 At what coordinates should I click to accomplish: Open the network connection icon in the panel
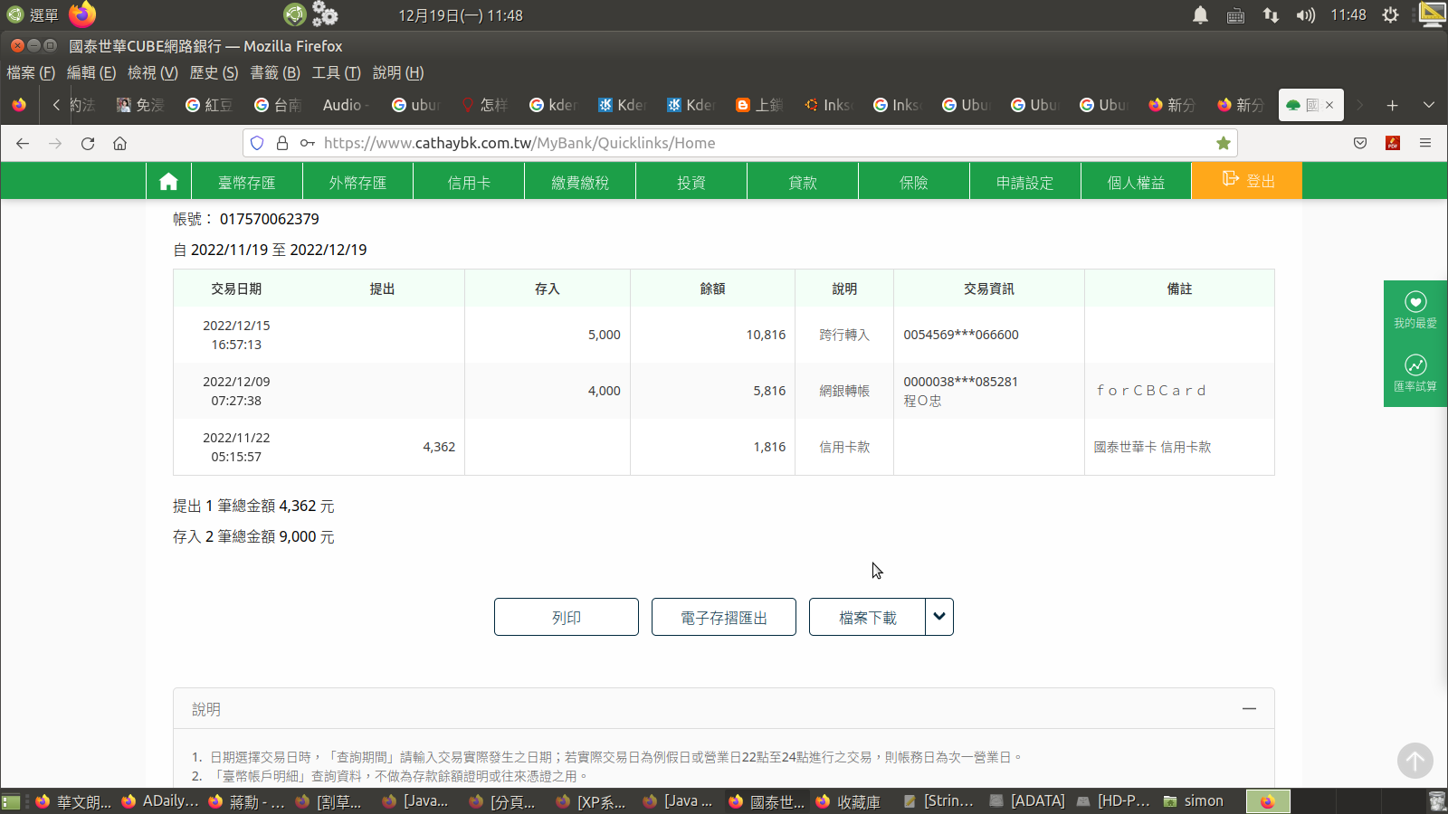[1271, 14]
